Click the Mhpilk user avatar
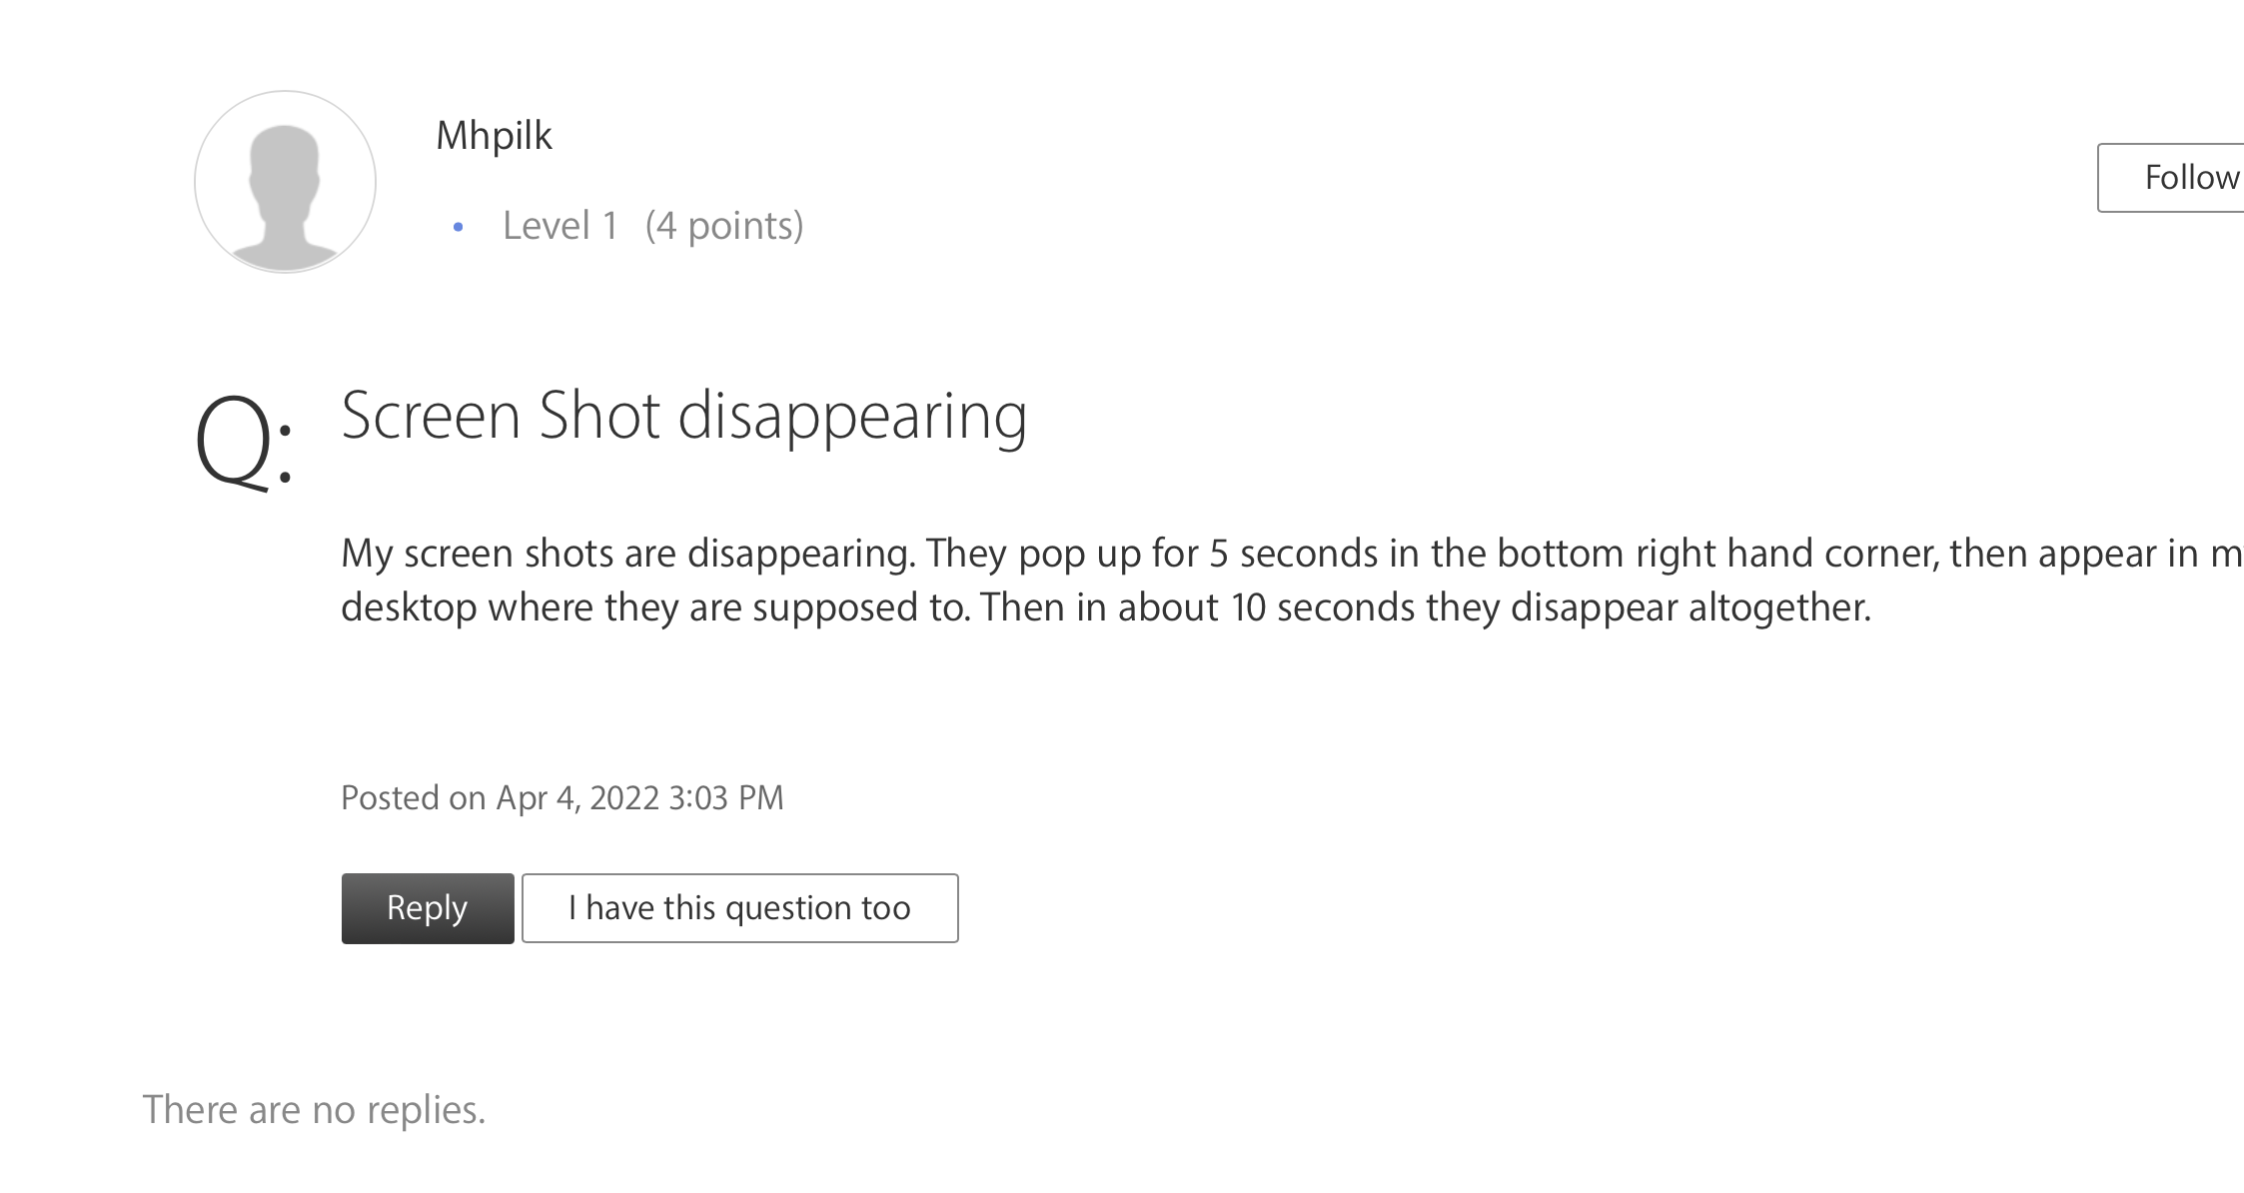The height and width of the screenshot is (1193, 2244). [285, 182]
